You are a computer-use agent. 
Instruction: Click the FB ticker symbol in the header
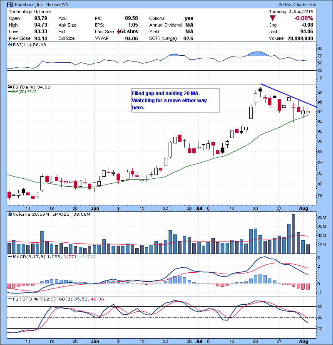tap(10, 5)
